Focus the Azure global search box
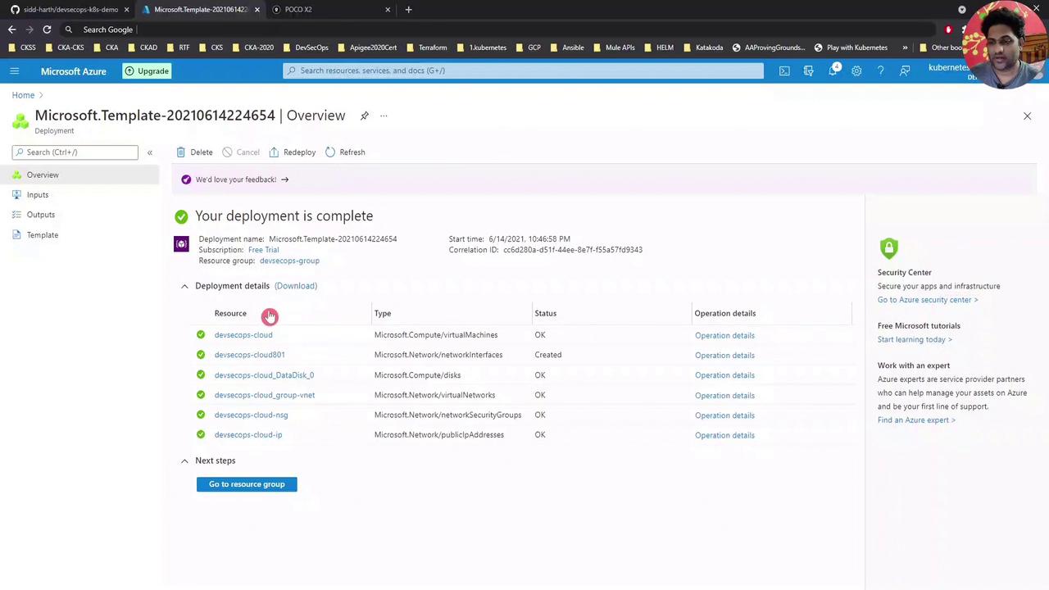1049x590 pixels. coord(524,71)
